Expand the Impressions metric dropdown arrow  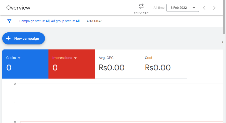pyautogui.click(x=75, y=58)
